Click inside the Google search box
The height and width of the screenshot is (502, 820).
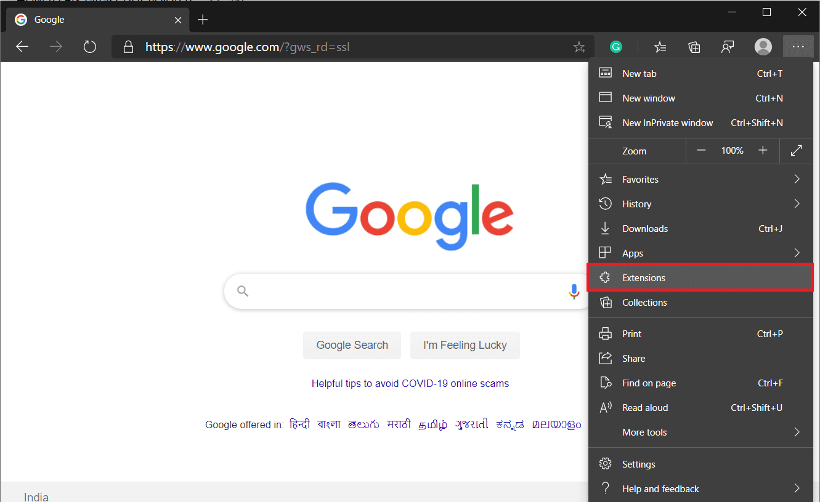click(400, 291)
